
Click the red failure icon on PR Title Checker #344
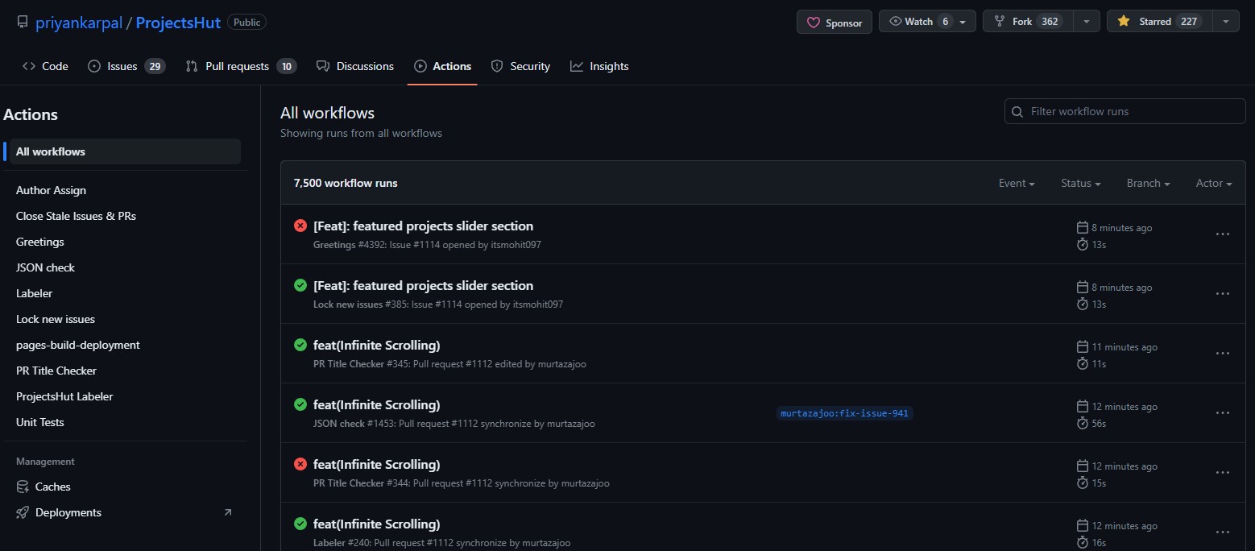(300, 464)
